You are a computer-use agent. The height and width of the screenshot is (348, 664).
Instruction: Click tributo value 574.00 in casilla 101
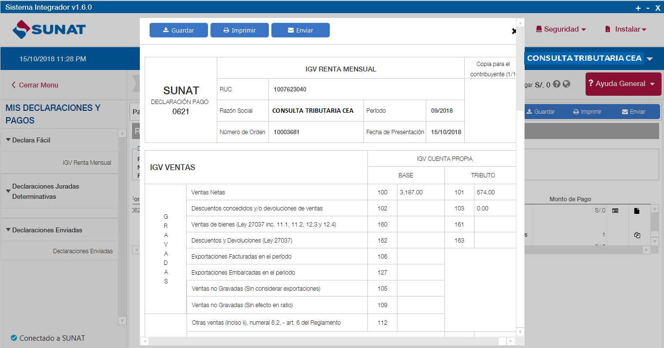click(x=486, y=192)
